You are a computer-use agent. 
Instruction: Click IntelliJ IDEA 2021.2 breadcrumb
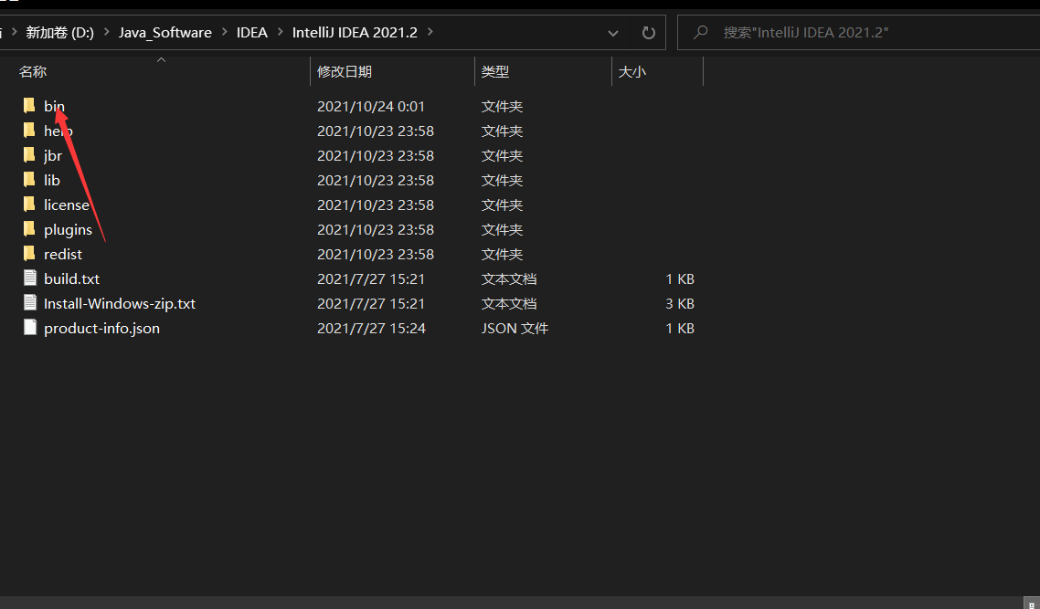click(355, 33)
